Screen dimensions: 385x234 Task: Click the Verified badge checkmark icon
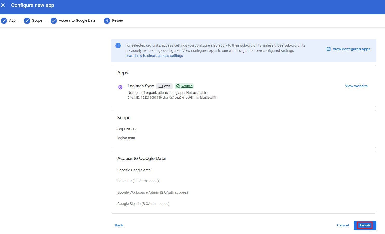[x=178, y=86]
